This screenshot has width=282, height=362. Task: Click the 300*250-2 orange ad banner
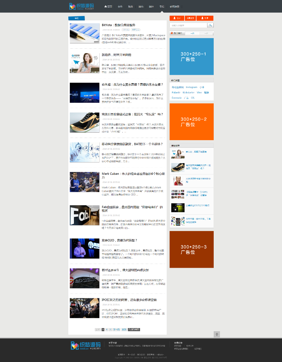(x=191, y=122)
